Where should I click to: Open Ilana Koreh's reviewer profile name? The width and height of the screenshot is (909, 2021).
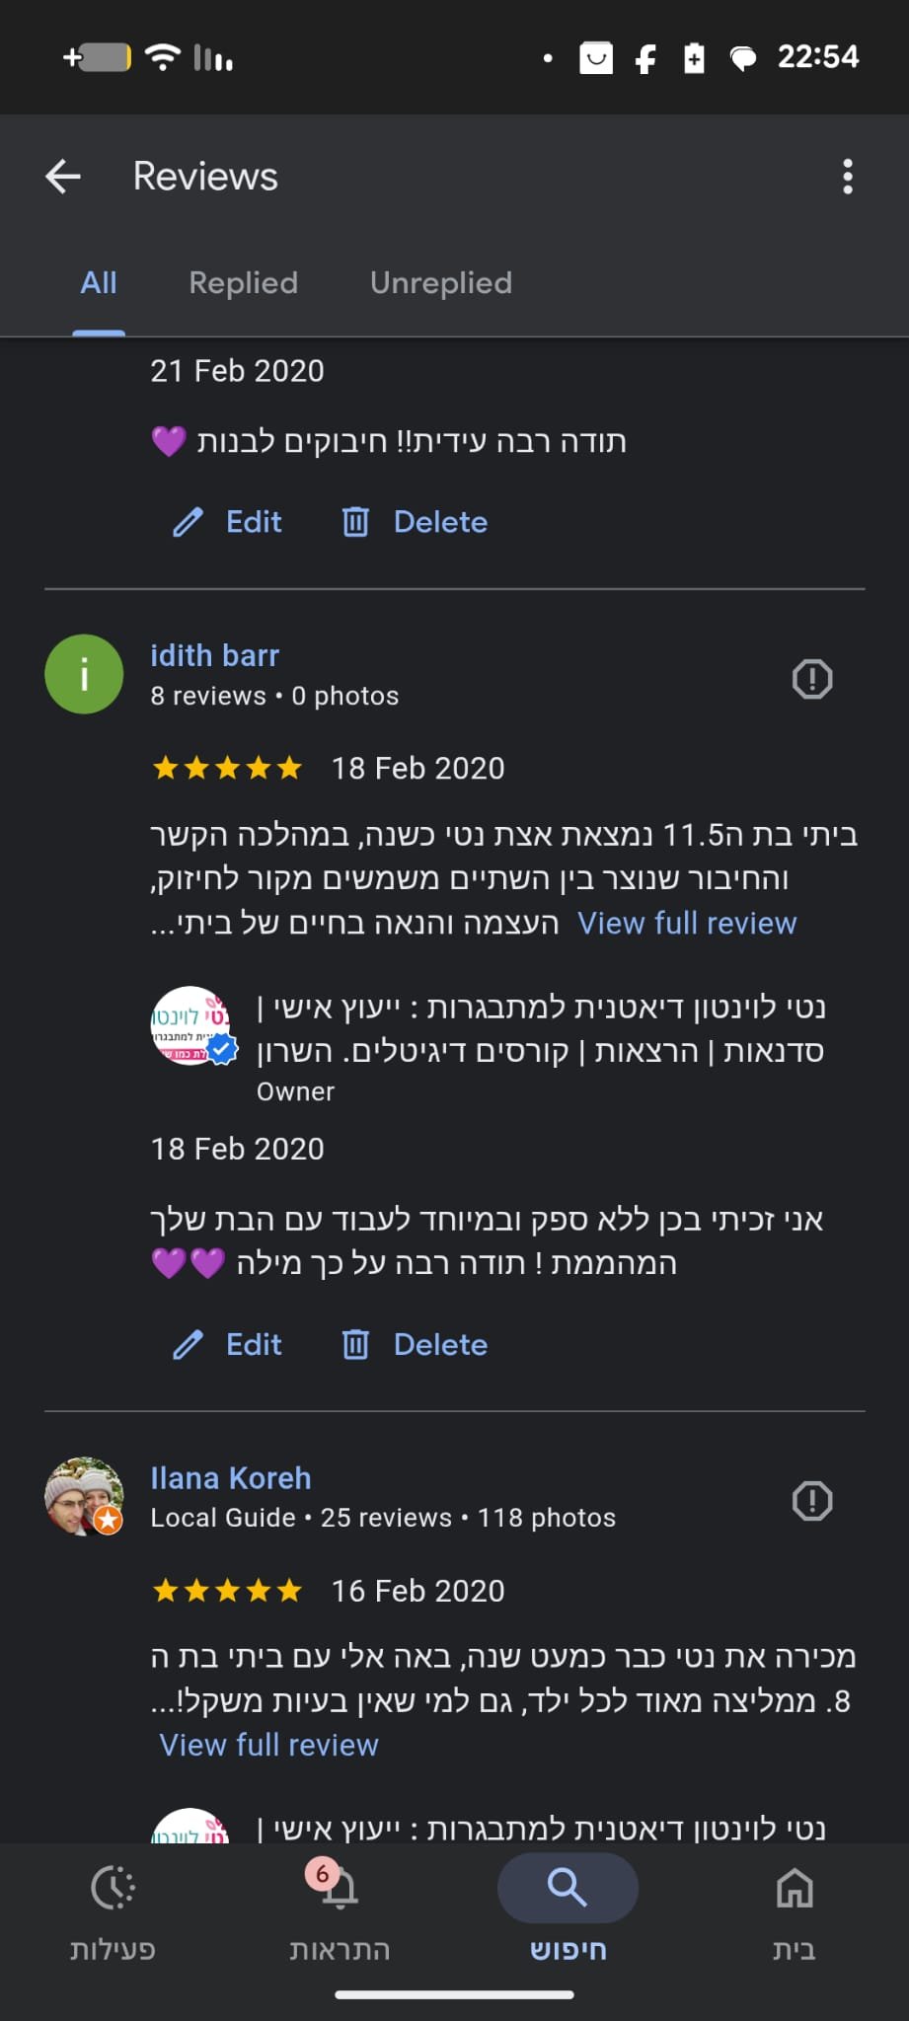(x=230, y=1477)
